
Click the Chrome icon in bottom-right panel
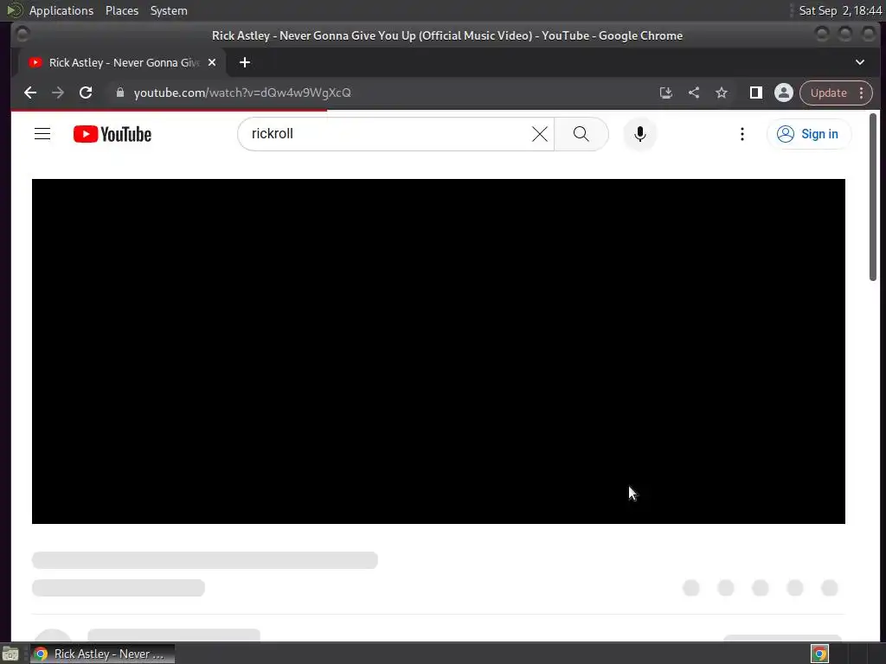pos(819,654)
